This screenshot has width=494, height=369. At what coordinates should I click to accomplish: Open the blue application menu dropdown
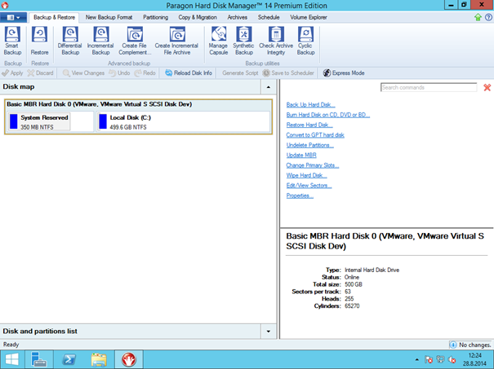point(16,17)
